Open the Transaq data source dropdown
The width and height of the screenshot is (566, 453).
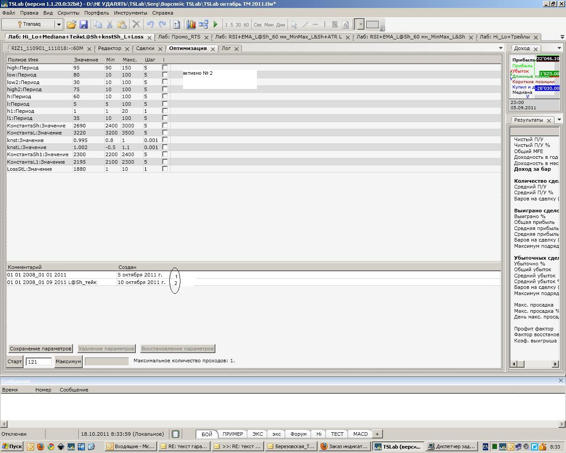coord(58,24)
